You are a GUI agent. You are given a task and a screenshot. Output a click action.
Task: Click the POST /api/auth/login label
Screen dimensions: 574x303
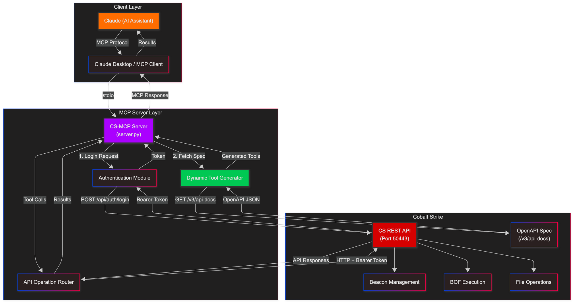tap(105, 200)
